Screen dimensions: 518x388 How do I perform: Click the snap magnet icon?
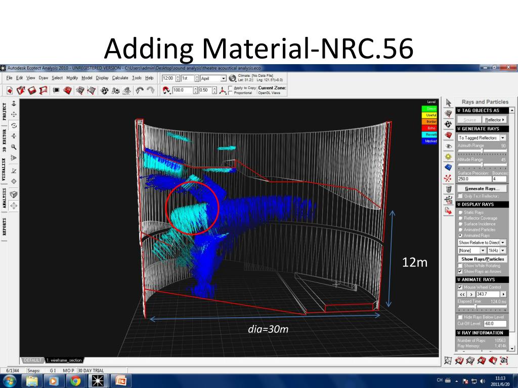click(166, 90)
